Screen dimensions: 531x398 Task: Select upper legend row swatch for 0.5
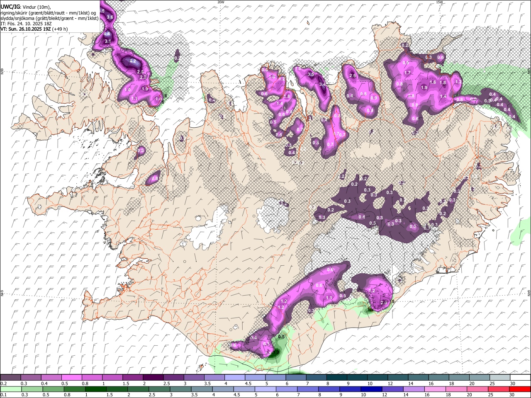click(x=71, y=377)
